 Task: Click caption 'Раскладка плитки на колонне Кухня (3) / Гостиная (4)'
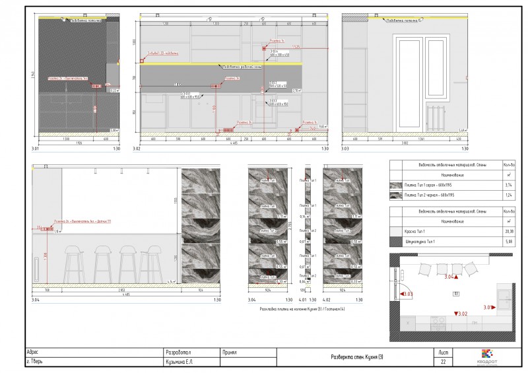click(x=302, y=309)
